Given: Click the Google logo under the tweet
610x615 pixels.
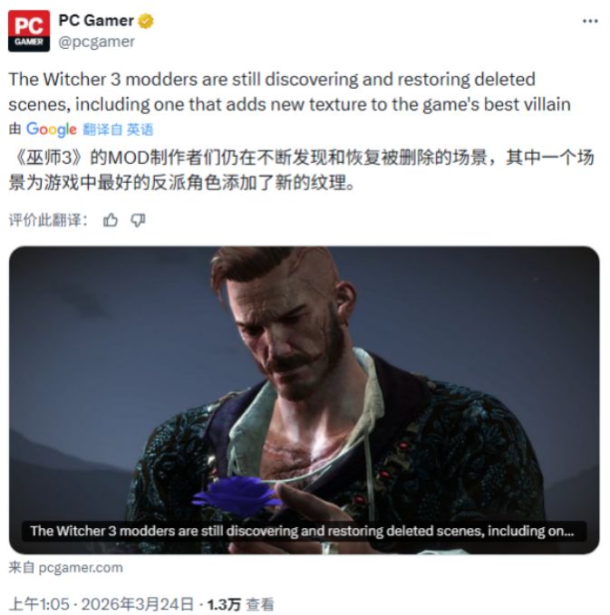Looking at the screenshot, I should [52, 130].
